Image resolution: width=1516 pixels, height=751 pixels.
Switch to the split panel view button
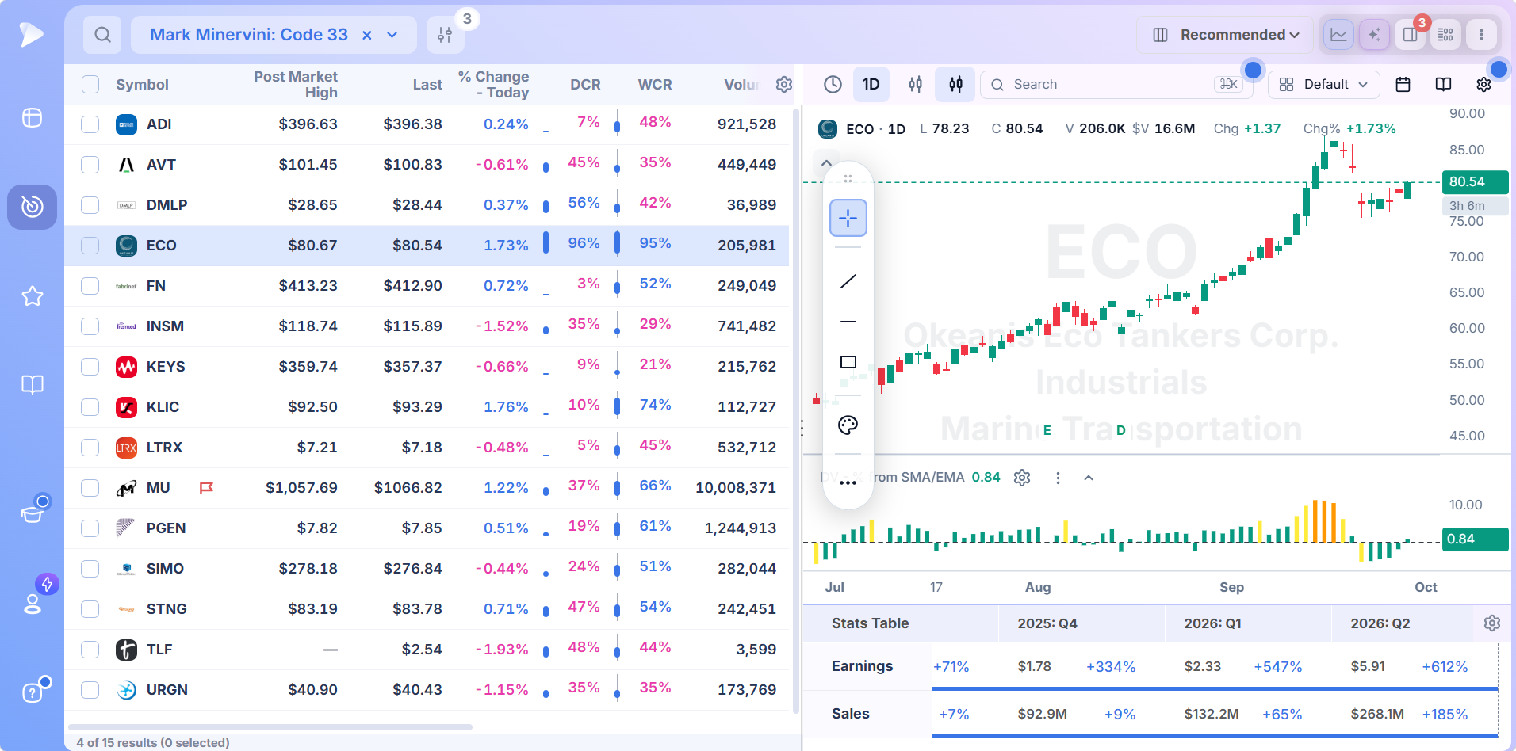(1410, 35)
